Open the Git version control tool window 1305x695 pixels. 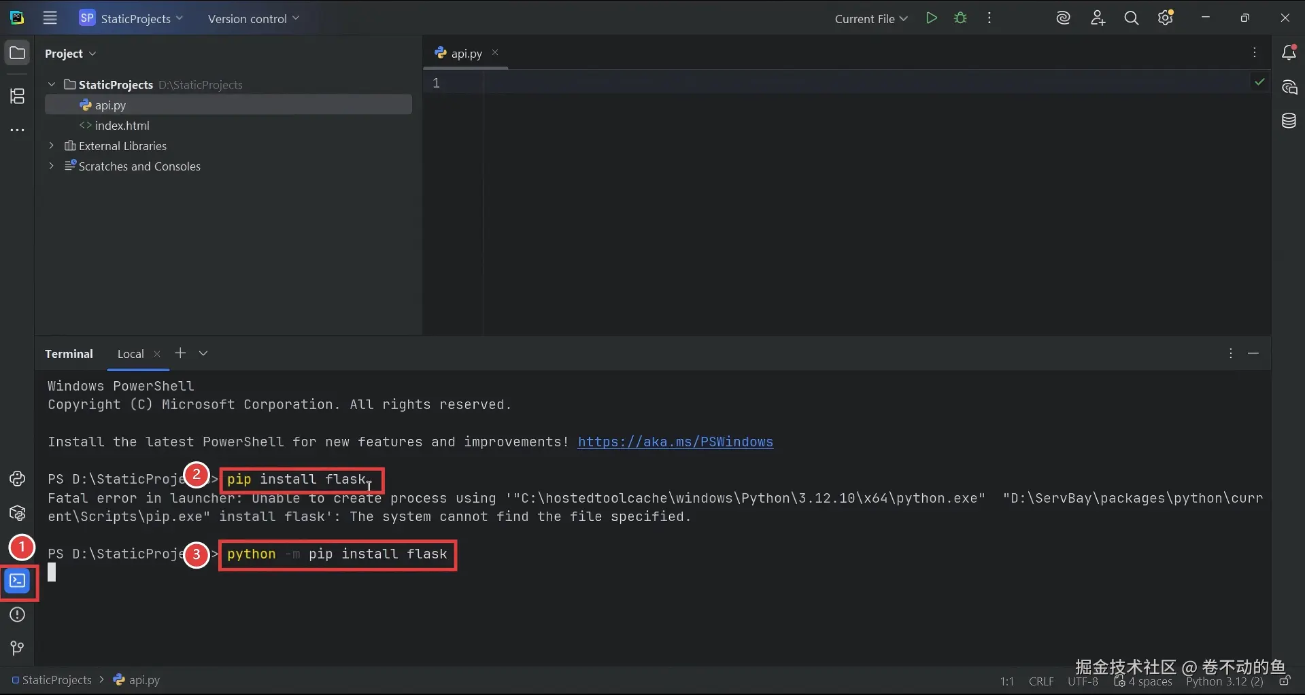pos(17,649)
